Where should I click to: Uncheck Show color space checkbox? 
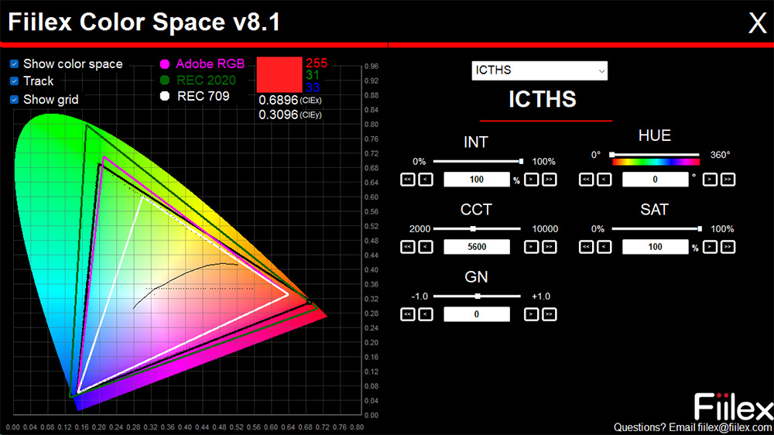tap(14, 63)
